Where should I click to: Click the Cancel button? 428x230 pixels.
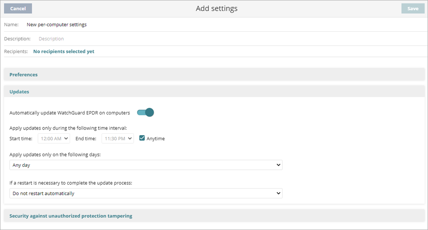pos(18,9)
